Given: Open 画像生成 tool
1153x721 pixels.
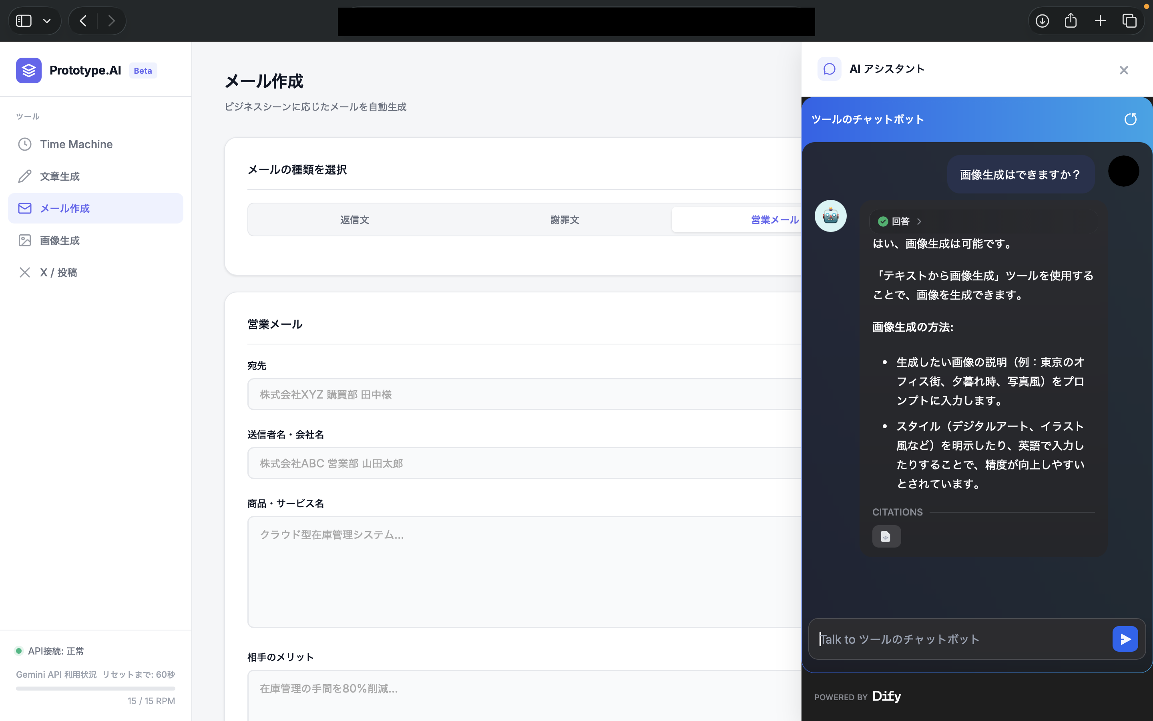Looking at the screenshot, I should tap(95, 240).
